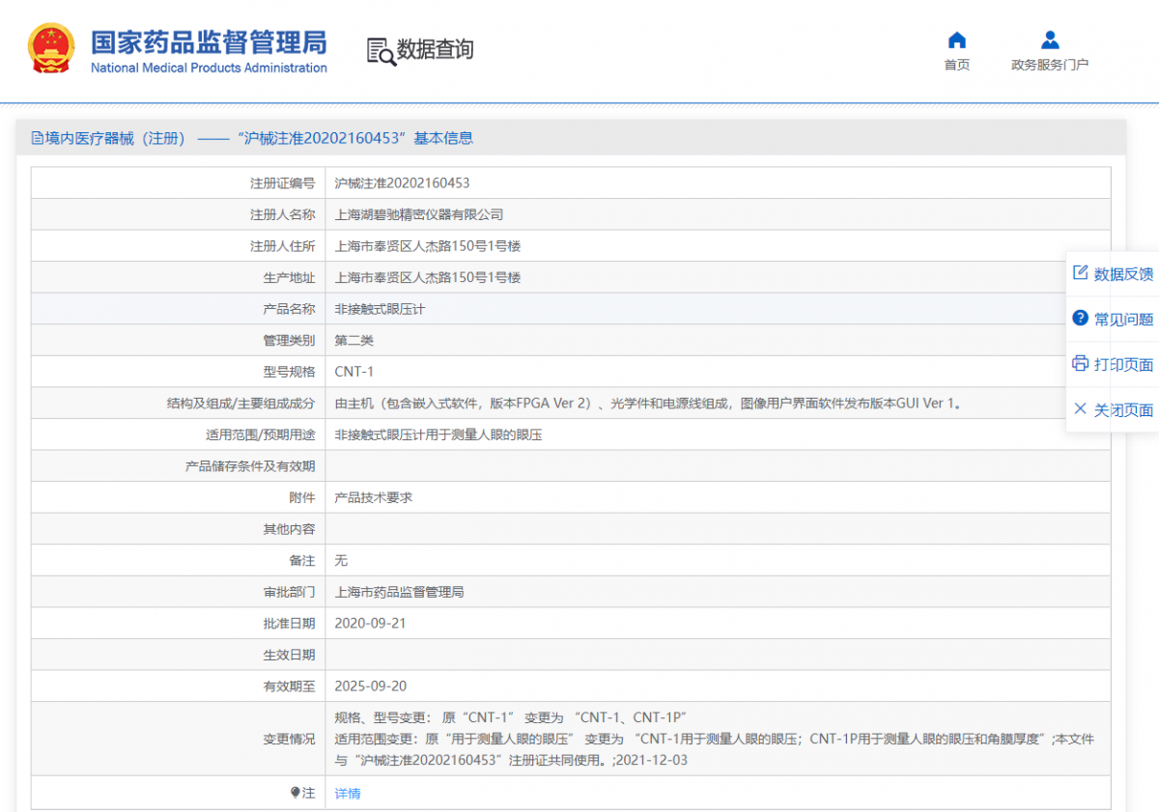This screenshot has width=1159, height=812.
Task: Click 产品储存条件及有效期 field label
Action: [x=250, y=466]
